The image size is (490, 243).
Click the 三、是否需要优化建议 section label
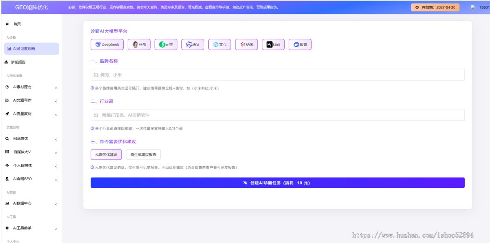coord(113,142)
